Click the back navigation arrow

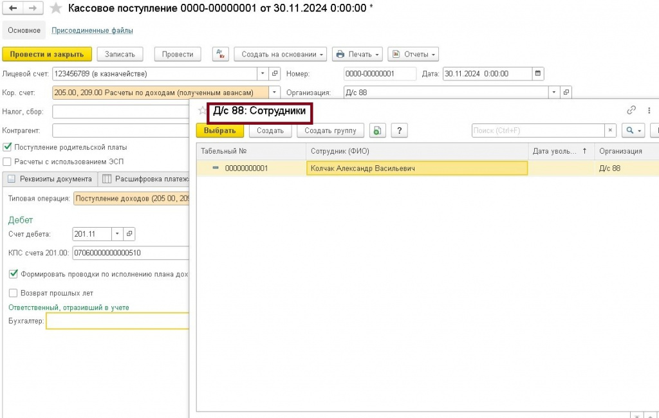click(x=13, y=8)
